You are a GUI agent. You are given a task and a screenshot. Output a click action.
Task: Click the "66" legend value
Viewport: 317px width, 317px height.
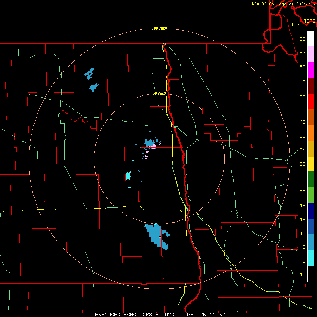[303, 39]
